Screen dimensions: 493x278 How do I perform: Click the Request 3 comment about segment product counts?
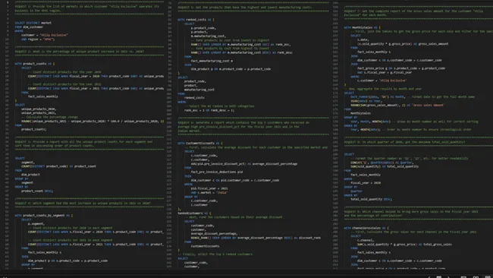click(83, 144)
